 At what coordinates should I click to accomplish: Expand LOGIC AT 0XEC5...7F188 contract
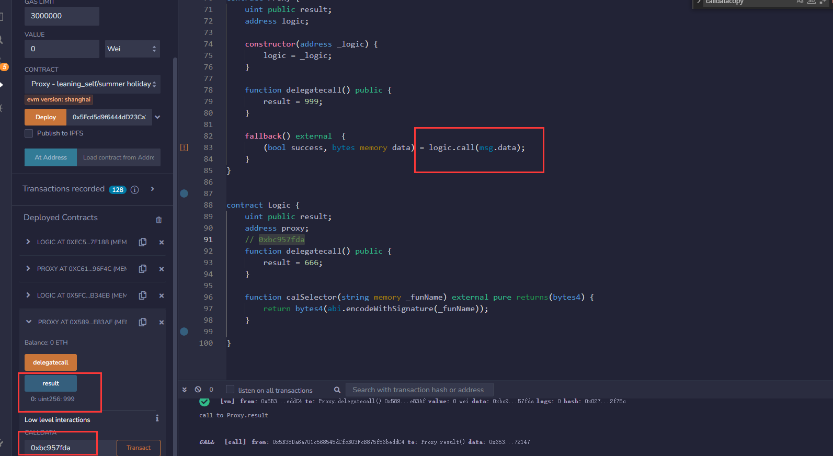click(28, 242)
